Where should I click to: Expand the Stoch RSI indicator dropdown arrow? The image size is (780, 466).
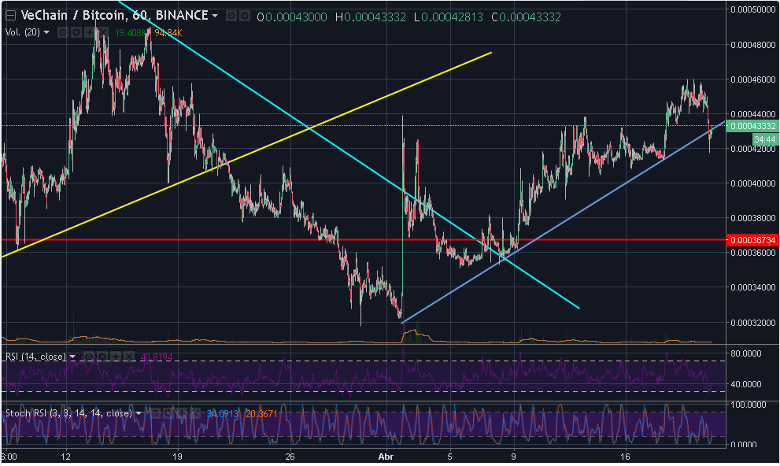point(139,413)
